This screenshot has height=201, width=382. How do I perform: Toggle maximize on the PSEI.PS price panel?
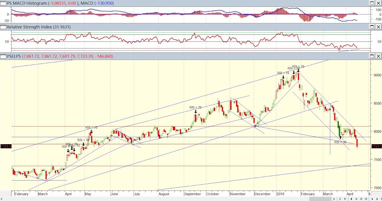pyautogui.click(x=371, y=56)
